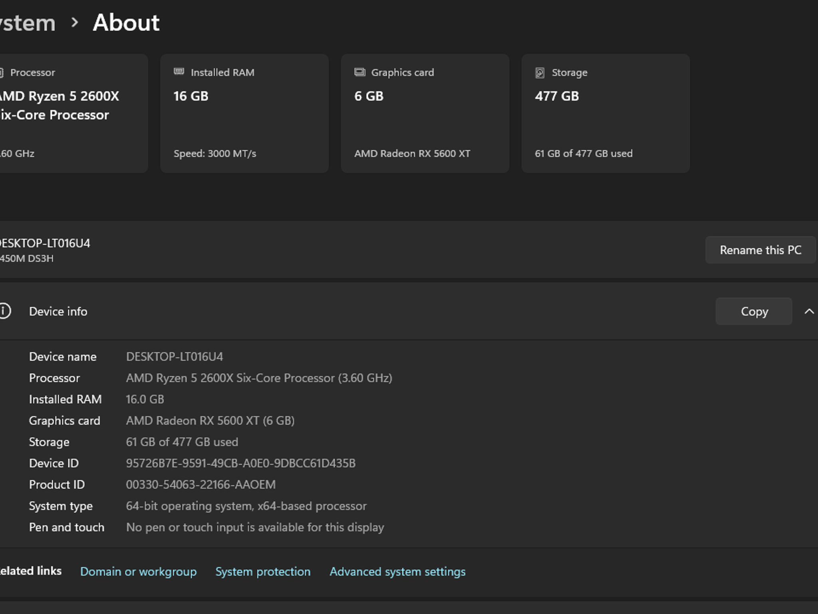Click the breadcrumb chevron separator
Viewport: 818px width, 614px height.
[x=74, y=22]
